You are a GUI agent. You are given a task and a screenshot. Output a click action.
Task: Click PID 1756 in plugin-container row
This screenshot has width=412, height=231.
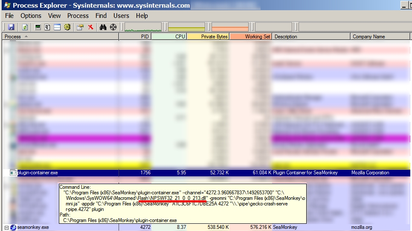145,173
